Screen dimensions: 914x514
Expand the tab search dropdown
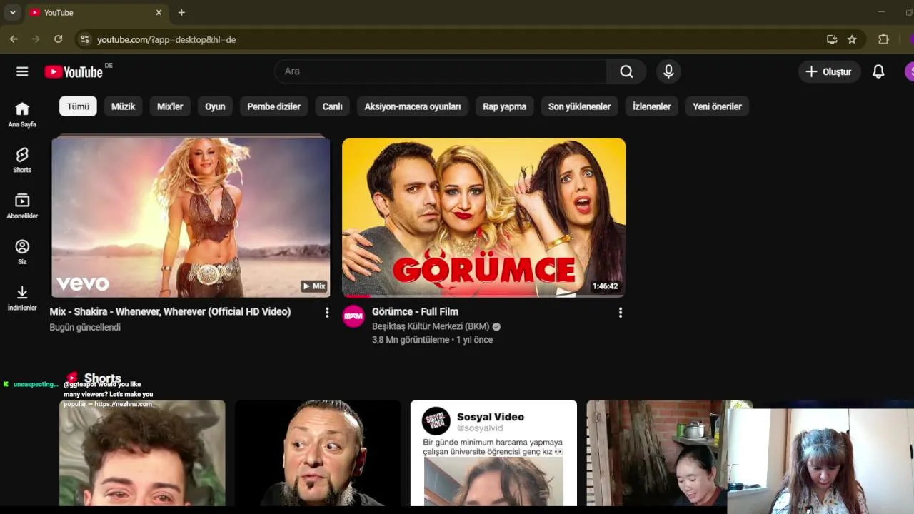[13, 13]
